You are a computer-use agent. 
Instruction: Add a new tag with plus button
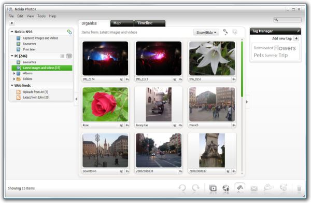[296, 38]
